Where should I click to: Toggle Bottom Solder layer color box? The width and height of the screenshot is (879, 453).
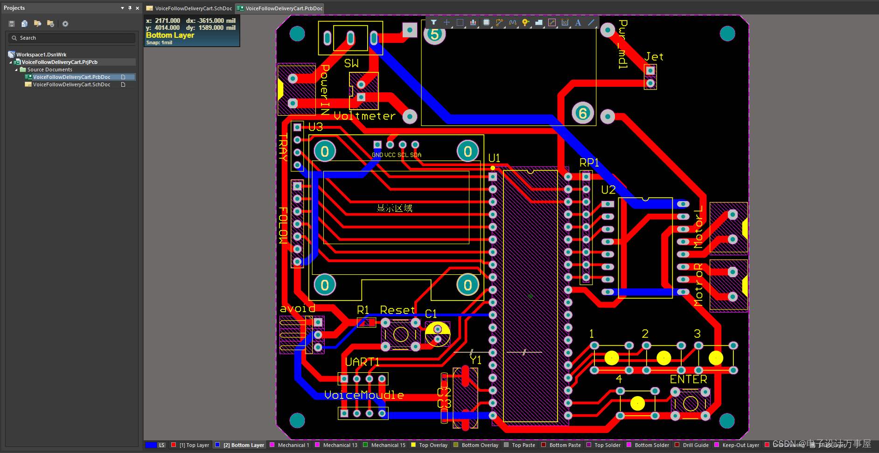tap(629, 445)
